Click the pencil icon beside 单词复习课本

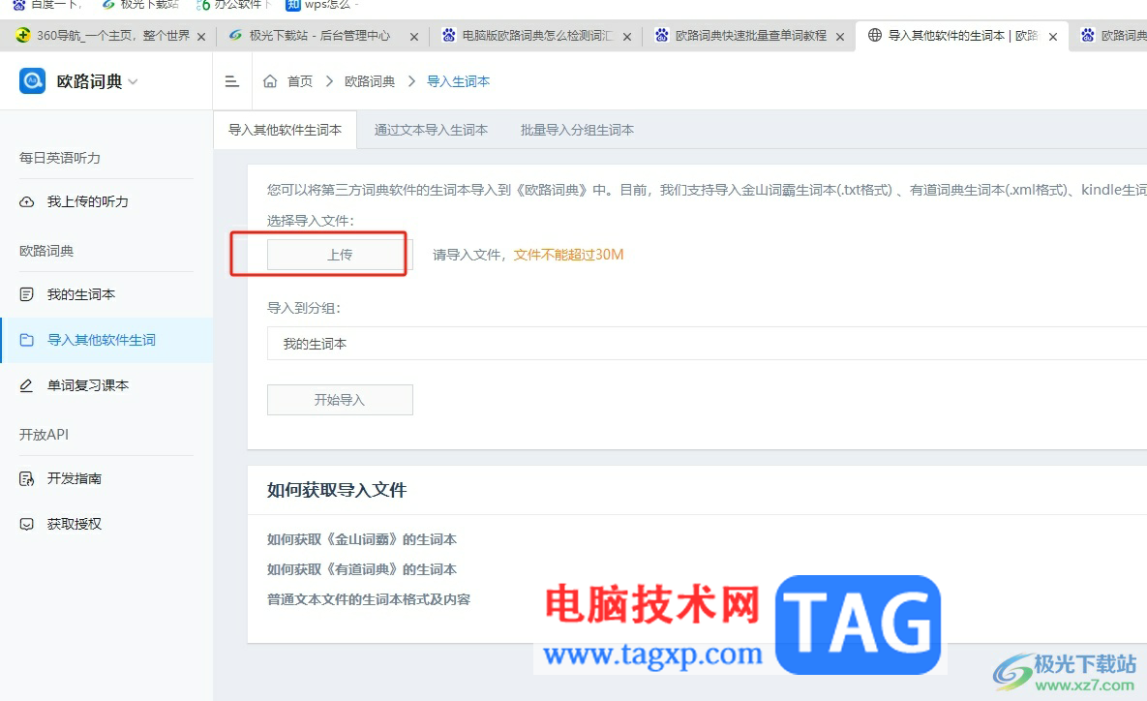[x=26, y=385]
